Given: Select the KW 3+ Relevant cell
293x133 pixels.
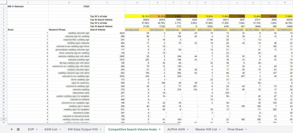Looking at the screenshot, I should coord(28,6).
